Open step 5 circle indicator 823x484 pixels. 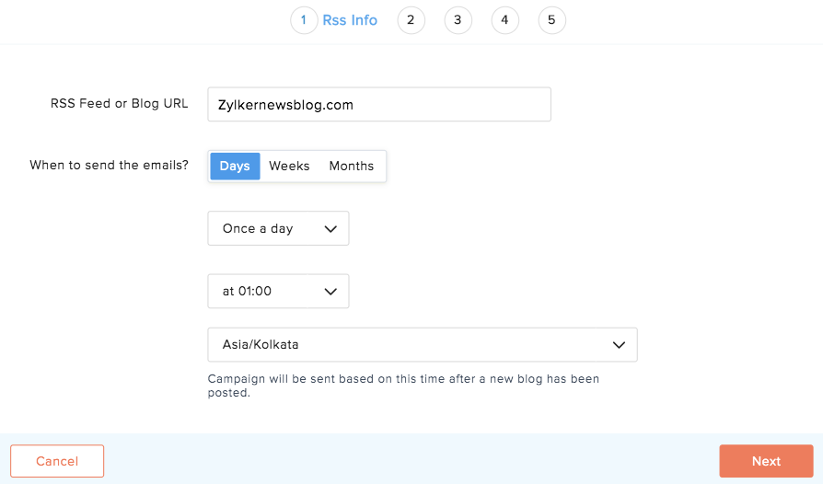pyautogui.click(x=551, y=20)
